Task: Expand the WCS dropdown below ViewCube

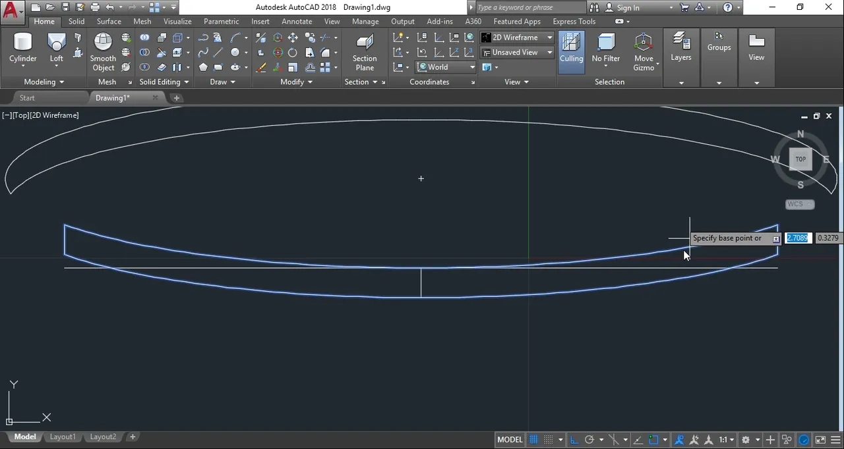Action: point(800,204)
